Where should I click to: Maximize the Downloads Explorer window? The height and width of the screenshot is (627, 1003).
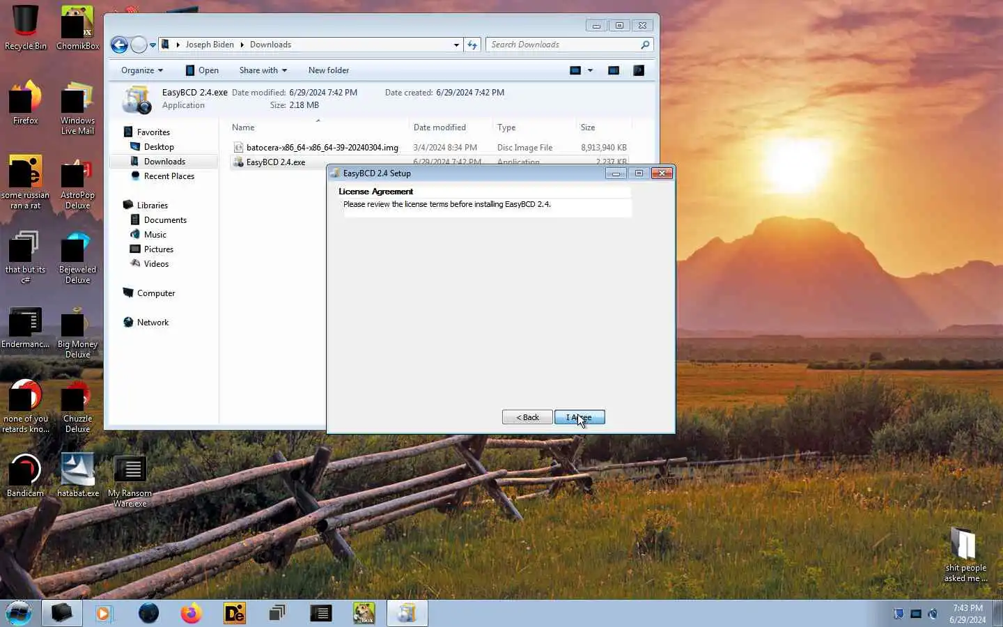tap(619, 26)
